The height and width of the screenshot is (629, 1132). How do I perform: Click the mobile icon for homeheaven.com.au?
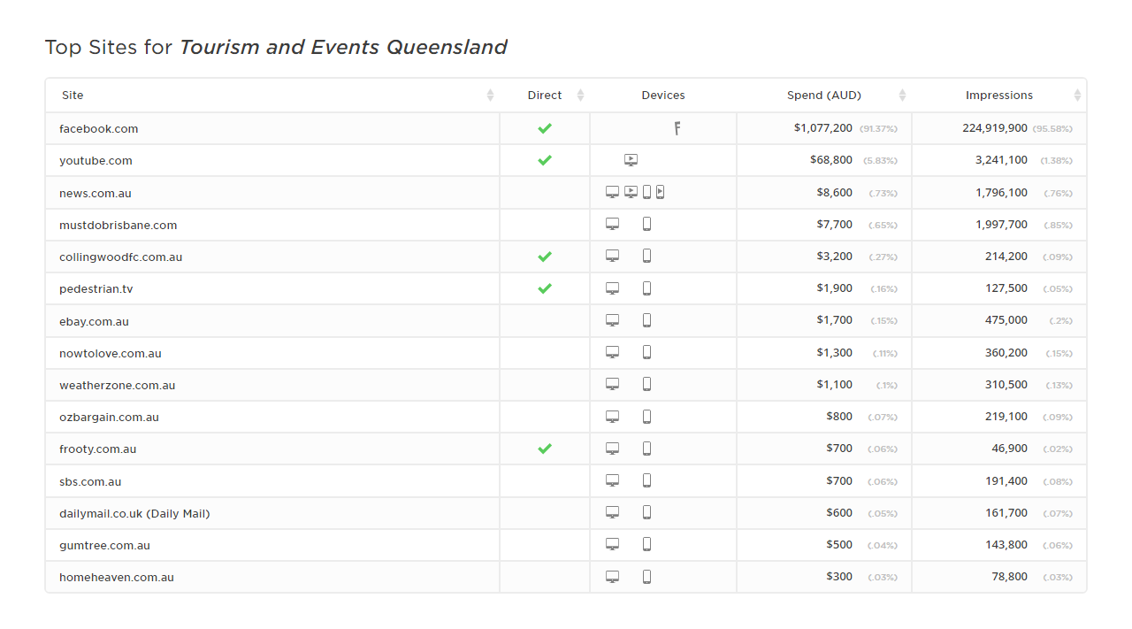pyautogui.click(x=646, y=577)
